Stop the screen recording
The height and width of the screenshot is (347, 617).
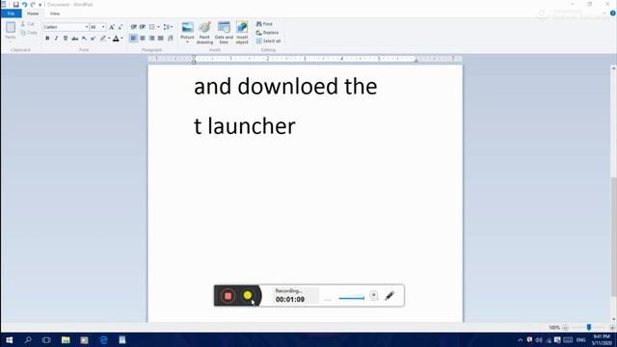pyautogui.click(x=228, y=296)
